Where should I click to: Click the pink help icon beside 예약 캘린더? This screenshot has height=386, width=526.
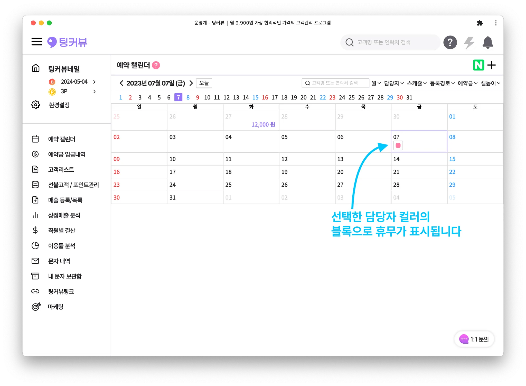[x=156, y=65]
